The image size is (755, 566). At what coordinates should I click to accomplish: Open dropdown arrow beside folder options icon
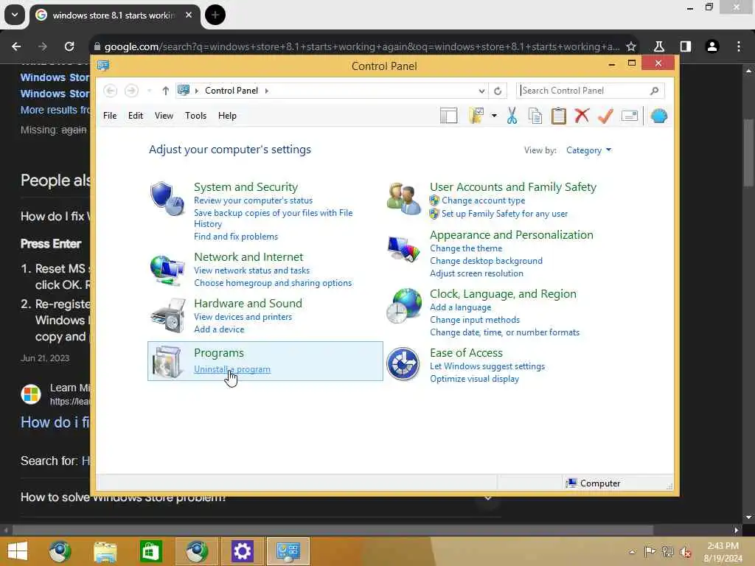click(x=494, y=116)
